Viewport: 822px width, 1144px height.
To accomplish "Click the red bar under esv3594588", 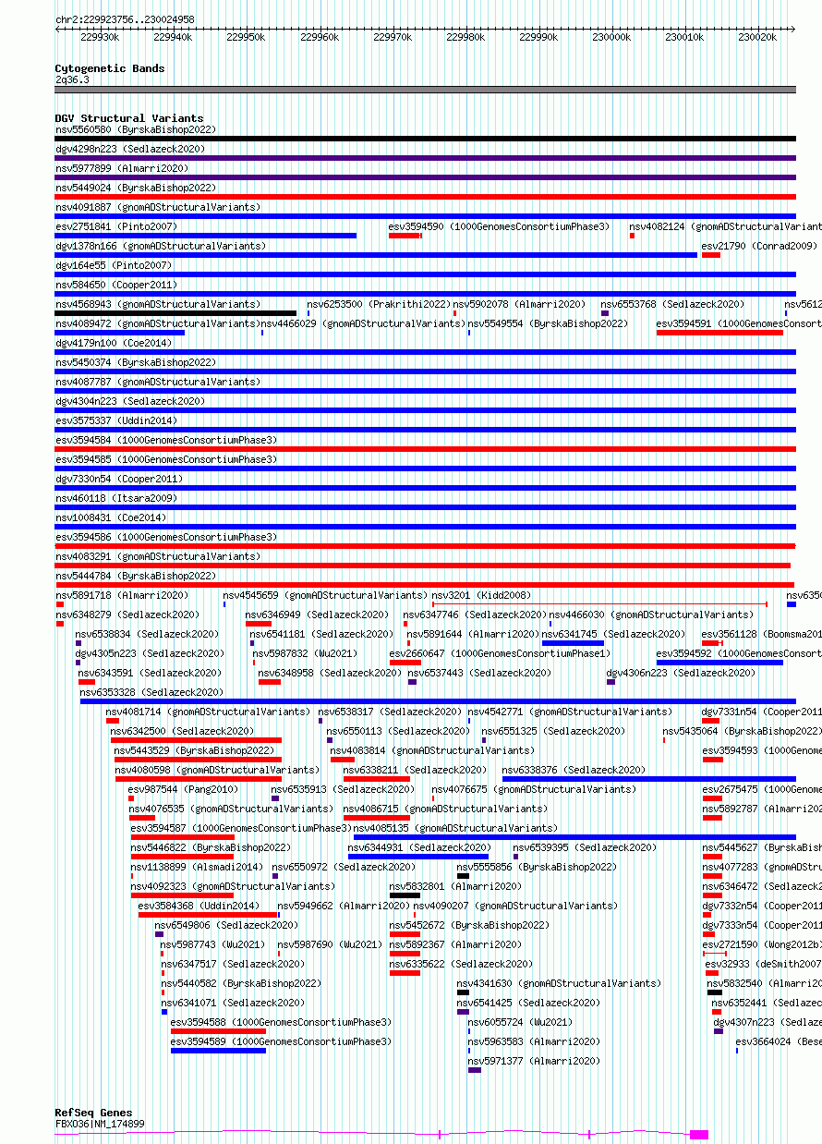I will pyautogui.click(x=218, y=1031).
